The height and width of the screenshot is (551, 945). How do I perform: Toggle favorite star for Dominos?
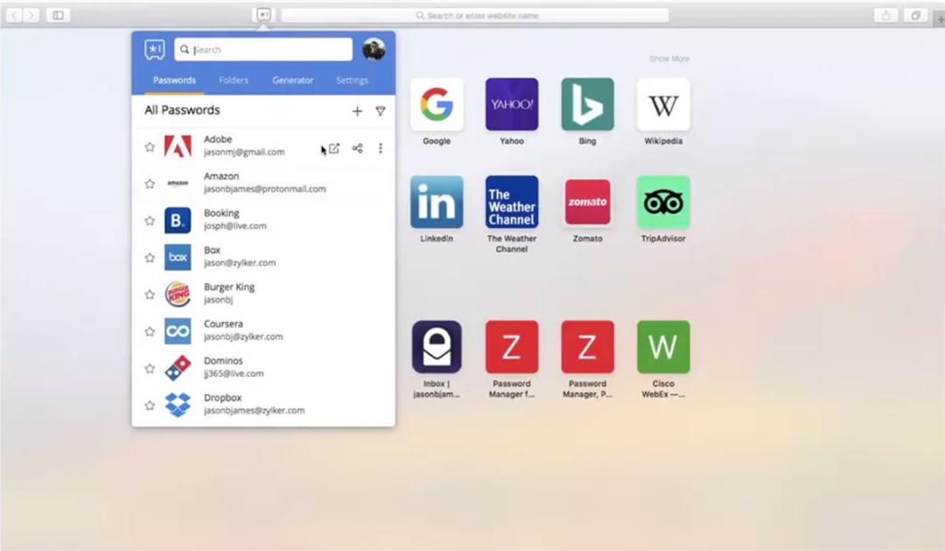pos(150,368)
